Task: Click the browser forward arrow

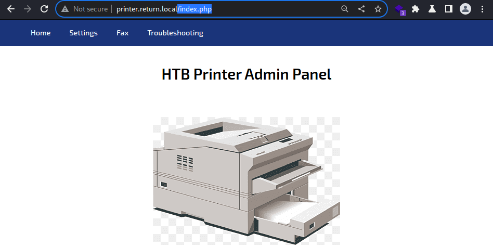Action: pos(28,9)
